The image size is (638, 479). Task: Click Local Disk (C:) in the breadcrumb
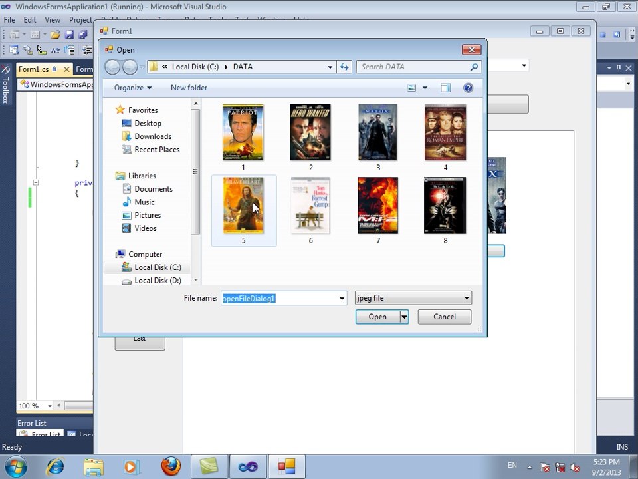coord(195,67)
